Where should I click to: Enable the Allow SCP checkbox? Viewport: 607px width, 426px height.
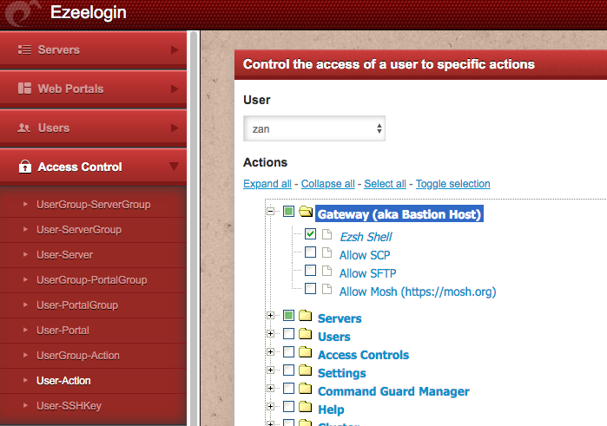pyautogui.click(x=310, y=252)
